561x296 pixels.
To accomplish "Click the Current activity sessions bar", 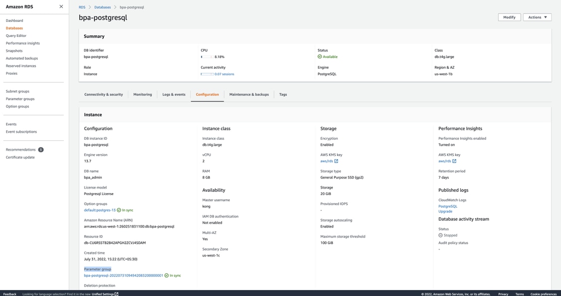I will (x=207, y=74).
